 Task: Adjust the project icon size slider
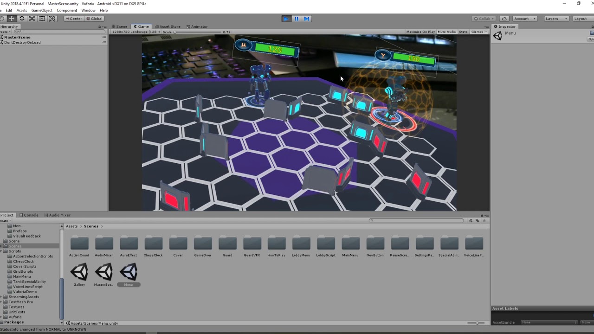pyautogui.click(x=477, y=323)
